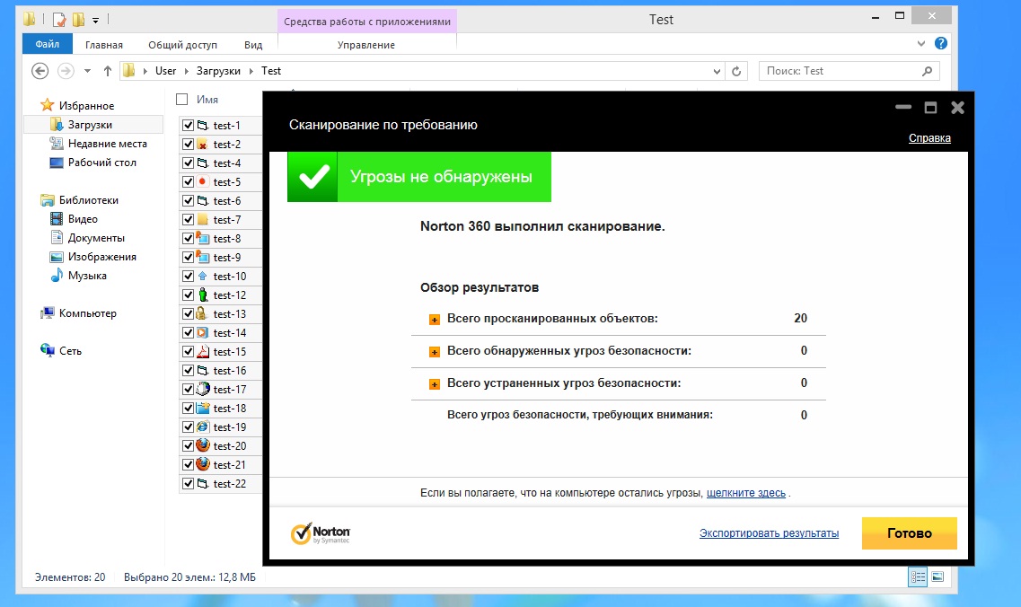Viewport: 1021px width, 607px height.
Task: Click the Имя column header
Action: pyautogui.click(x=207, y=100)
